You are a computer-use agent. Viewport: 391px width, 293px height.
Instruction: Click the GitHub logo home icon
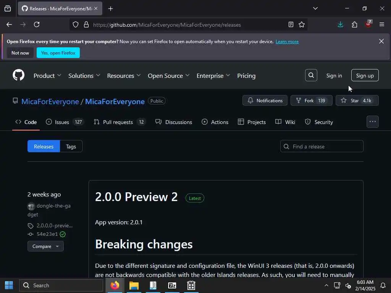point(19,75)
